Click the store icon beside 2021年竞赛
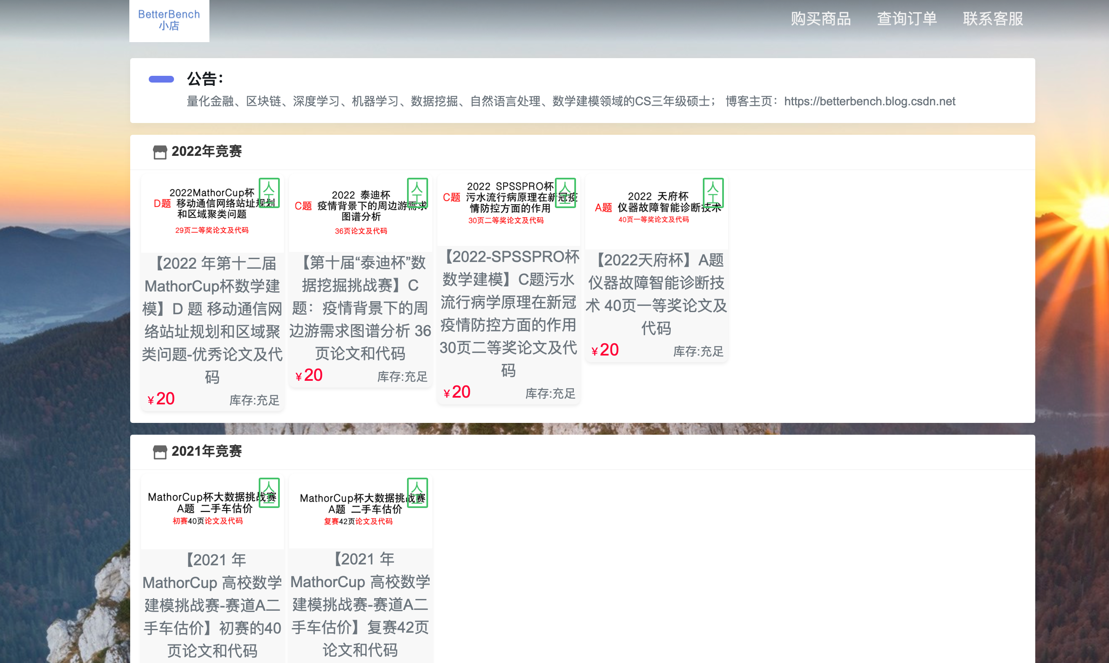This screenshot has width=1109, height=663. pyautogui.click(x=160, y=452)
